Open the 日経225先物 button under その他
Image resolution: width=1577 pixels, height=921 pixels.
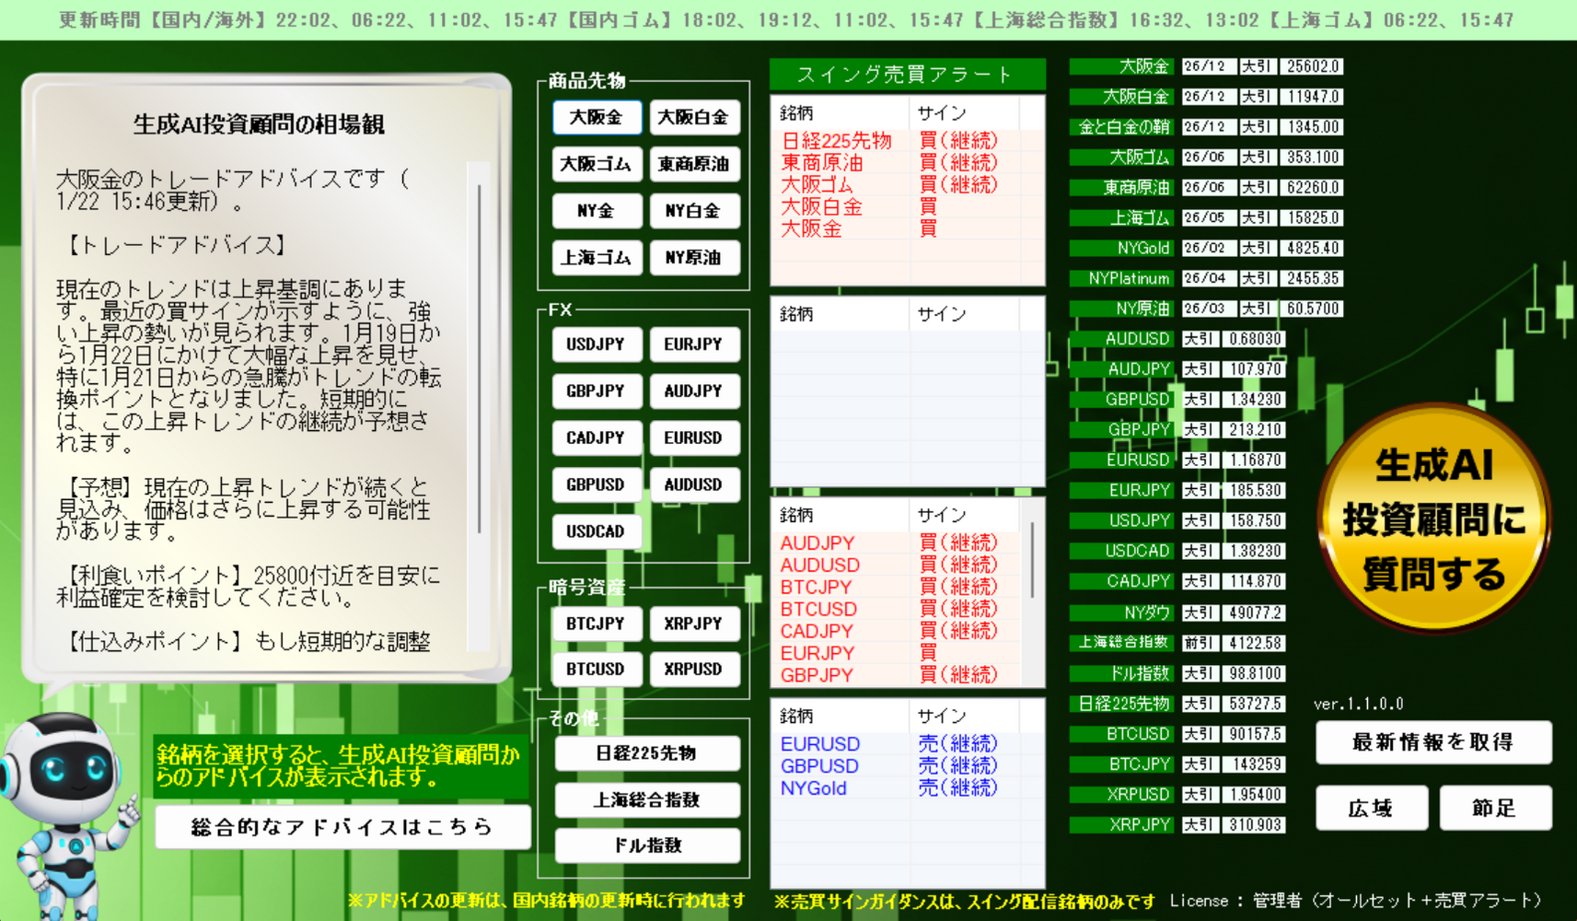tap(647, 753)
